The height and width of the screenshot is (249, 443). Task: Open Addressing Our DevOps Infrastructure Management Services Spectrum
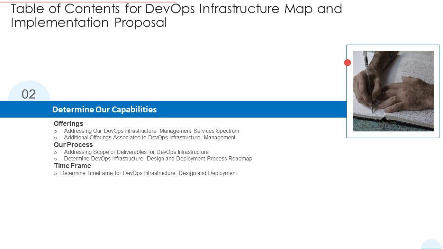152,131
